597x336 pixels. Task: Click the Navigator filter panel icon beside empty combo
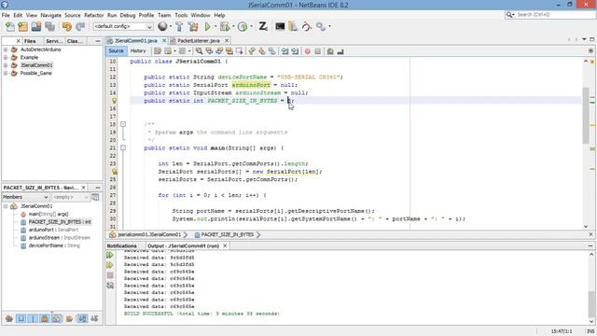pyautogui.click(x=95, y=197)
